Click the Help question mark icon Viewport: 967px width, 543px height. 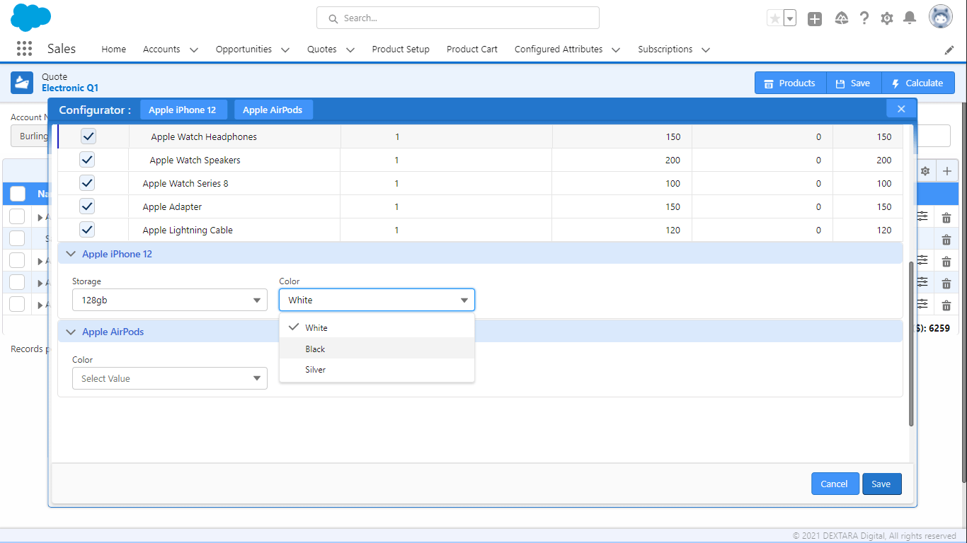coord(864,18)
